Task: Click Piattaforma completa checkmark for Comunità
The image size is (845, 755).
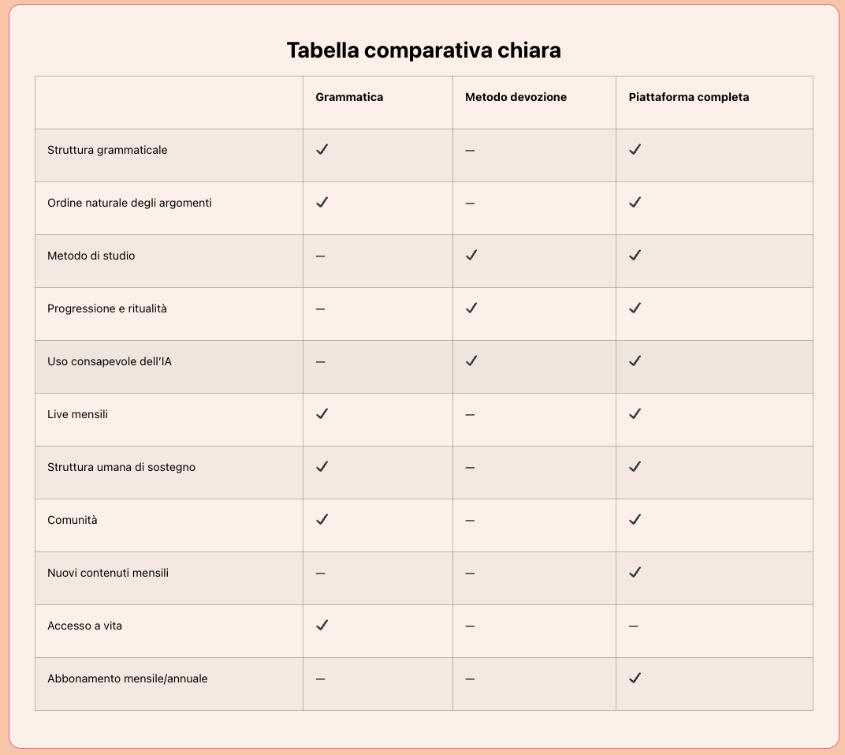Action: (635, 519)
